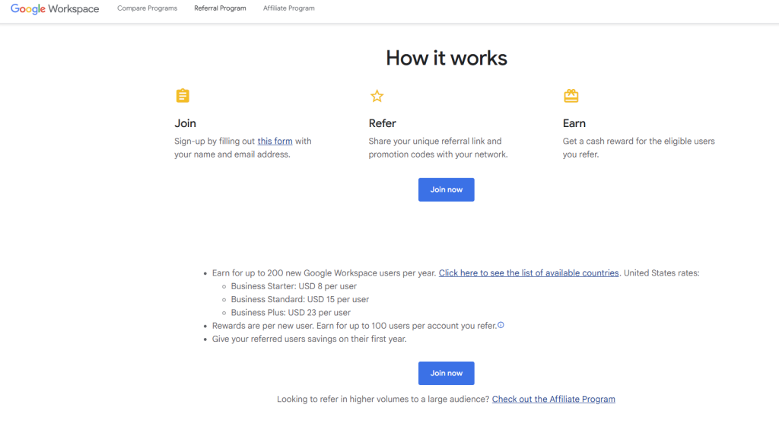Viewport: 779px width, 427px height.
Task: Click 'Business Starter: USD 8 per user'
Action: (x=294, y=286)
